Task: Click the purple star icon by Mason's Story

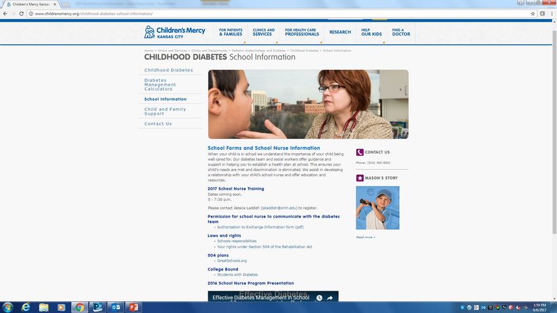Action: click(x=360, y=178)
